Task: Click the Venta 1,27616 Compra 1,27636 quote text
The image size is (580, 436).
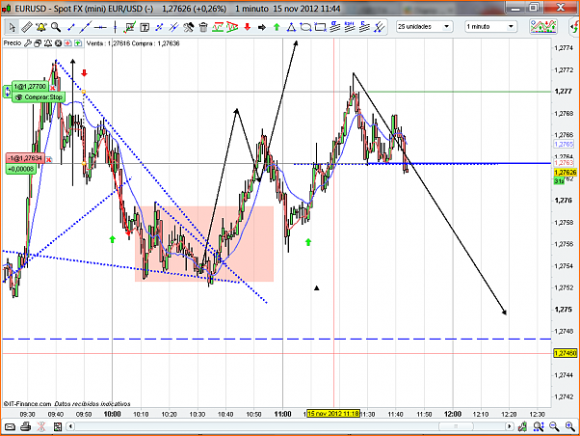Action: (x=133, y=43)
